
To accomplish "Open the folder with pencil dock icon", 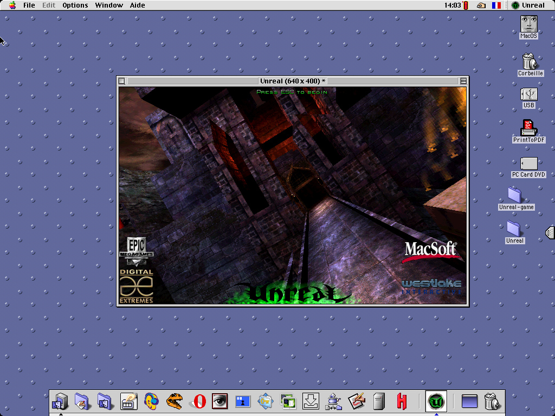I will click(x=82, y=401).
